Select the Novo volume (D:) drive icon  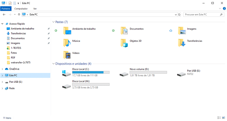[124, 74]
